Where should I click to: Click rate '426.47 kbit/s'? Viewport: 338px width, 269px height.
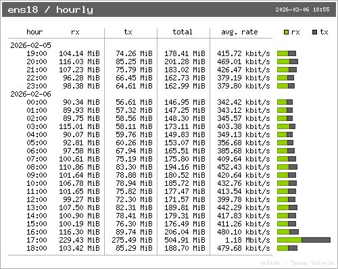tap(243, 70)
